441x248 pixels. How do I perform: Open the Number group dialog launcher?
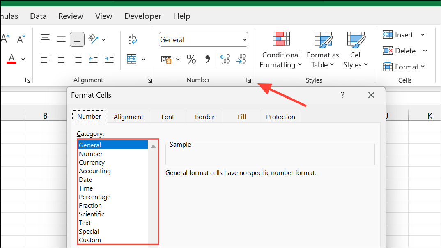click(248, 80)
